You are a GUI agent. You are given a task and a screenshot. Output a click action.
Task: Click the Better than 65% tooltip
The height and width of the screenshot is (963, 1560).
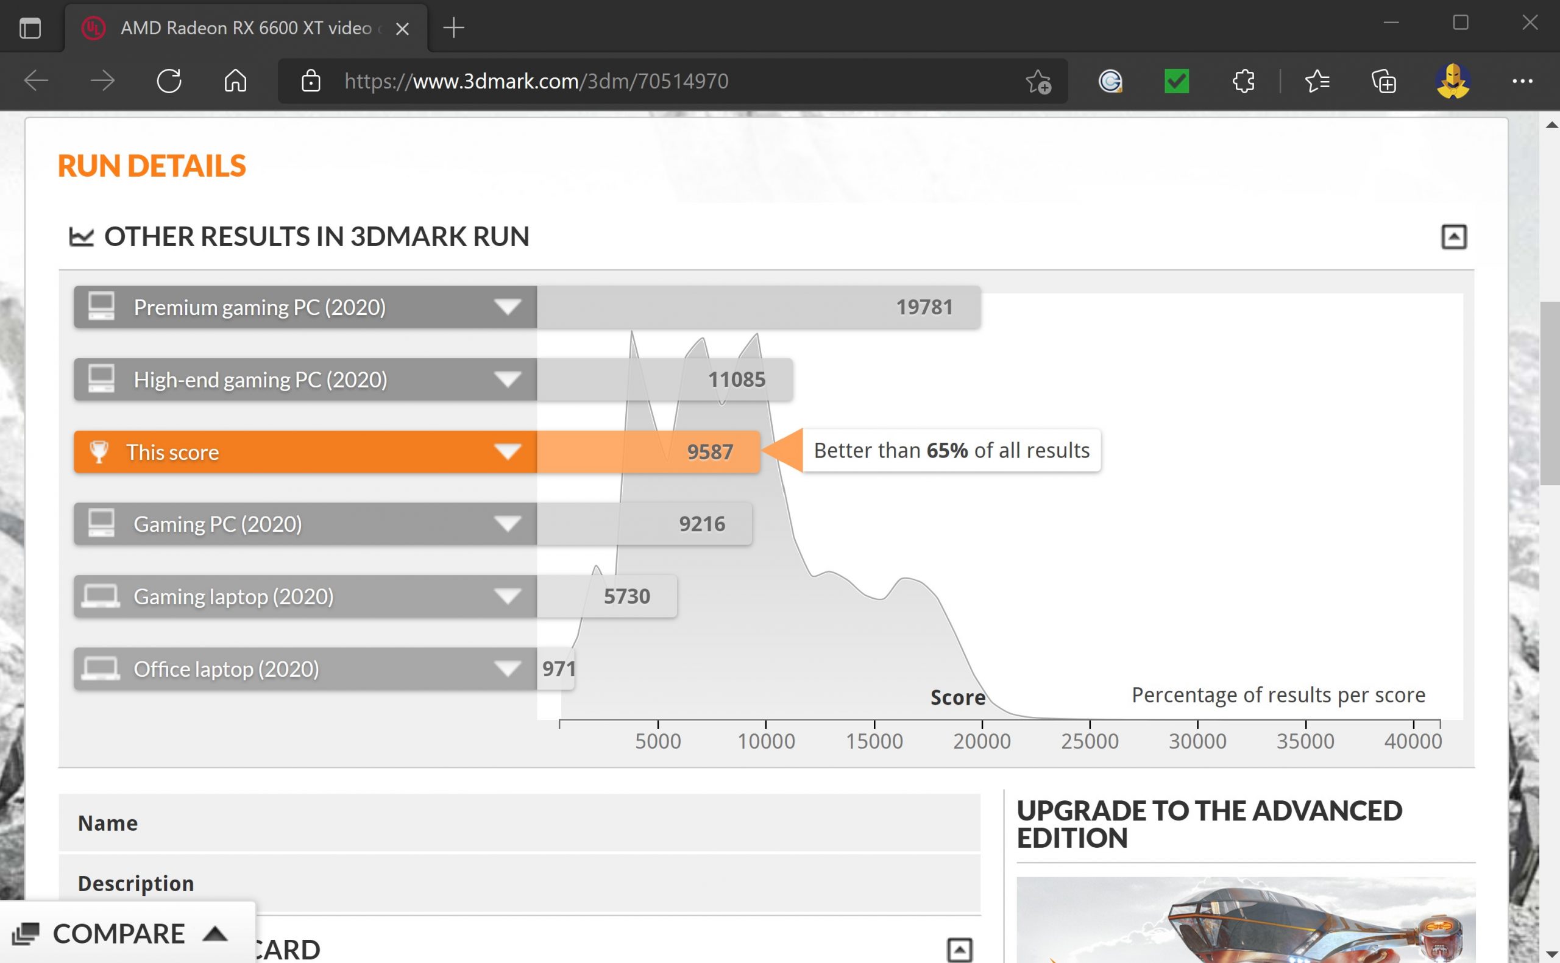952,450
